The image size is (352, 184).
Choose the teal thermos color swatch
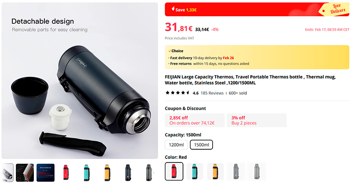194,171
